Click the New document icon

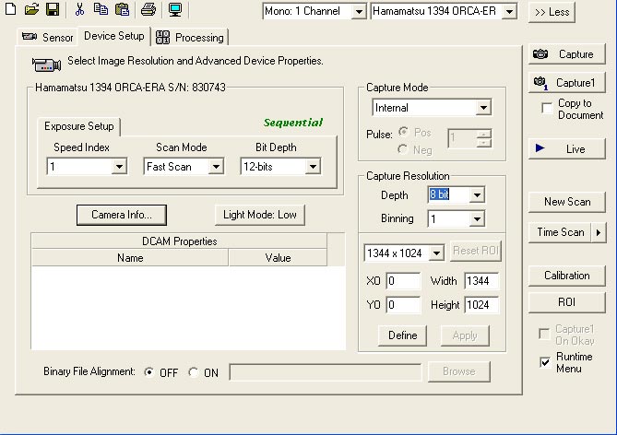tap(11, 10)
